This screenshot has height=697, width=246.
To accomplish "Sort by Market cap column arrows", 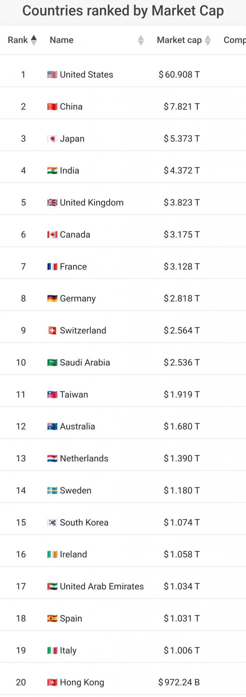I will (x=208, y=40).
